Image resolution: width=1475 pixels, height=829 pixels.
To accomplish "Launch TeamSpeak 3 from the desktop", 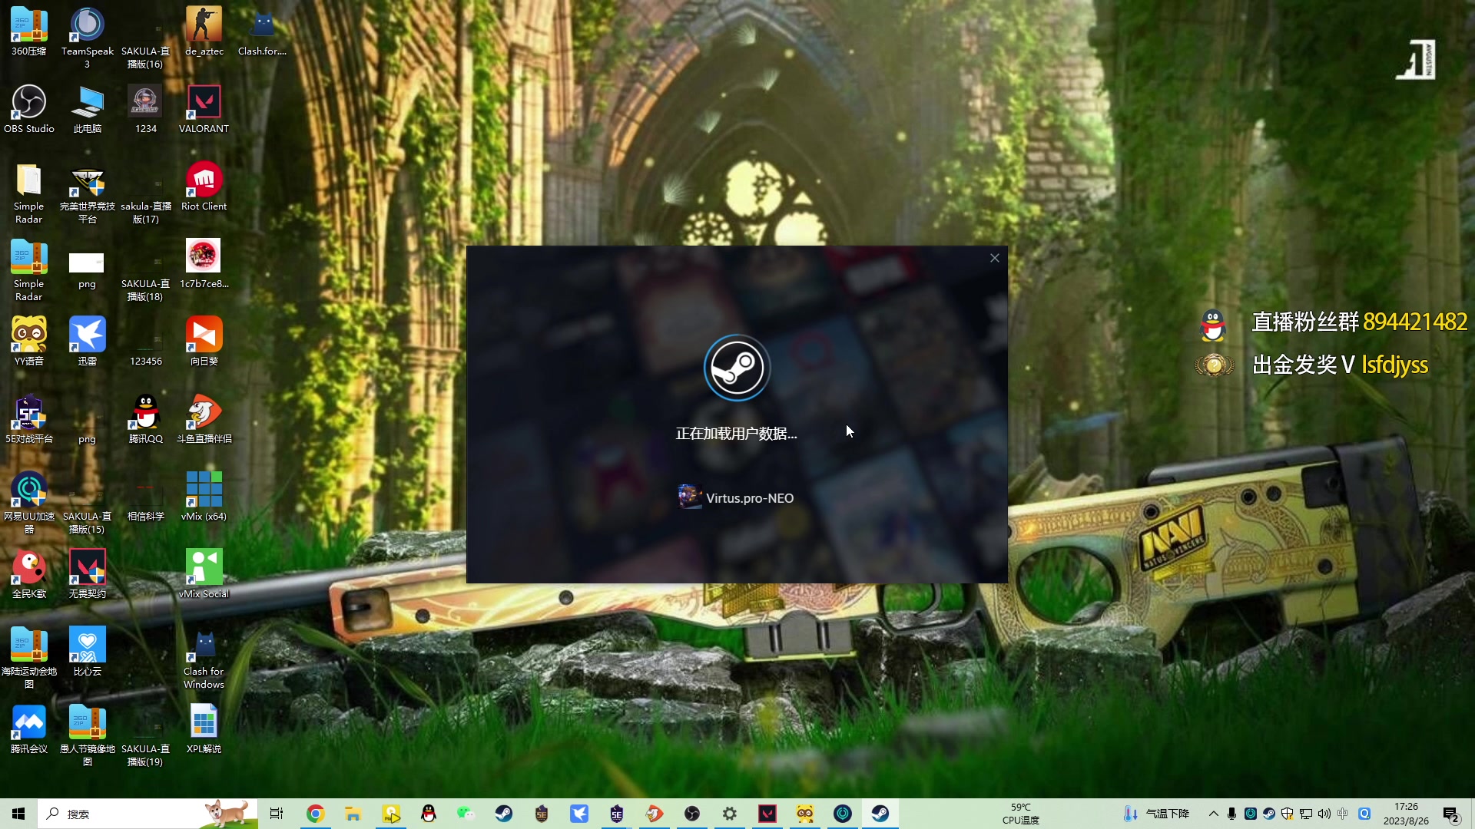I will coord(87,38).
